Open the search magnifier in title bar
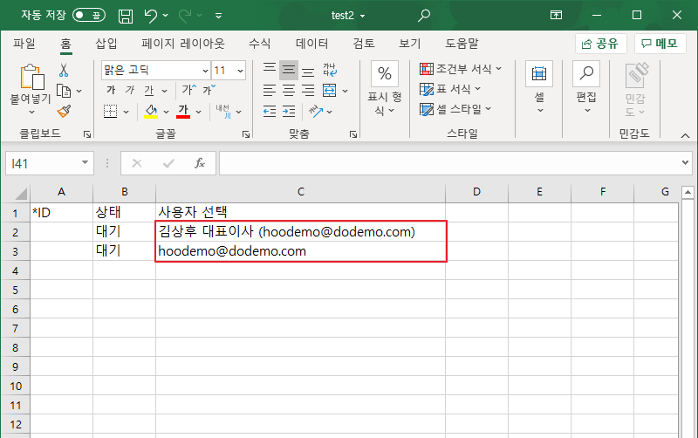 tap(424, 16)
